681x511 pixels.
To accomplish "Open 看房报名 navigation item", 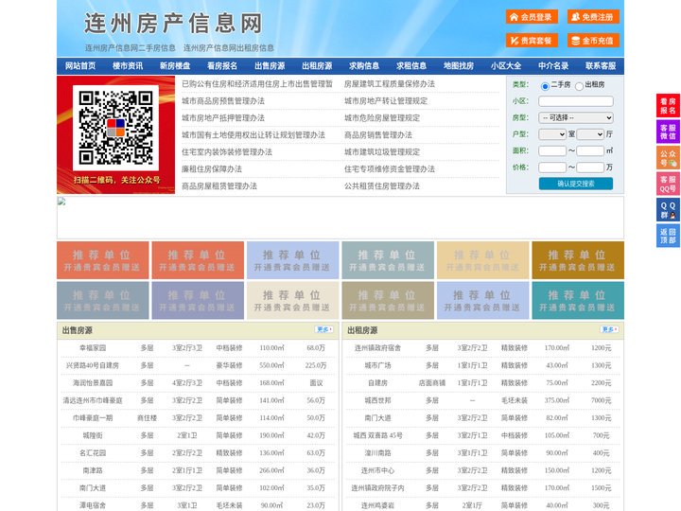I will [222, 65].
